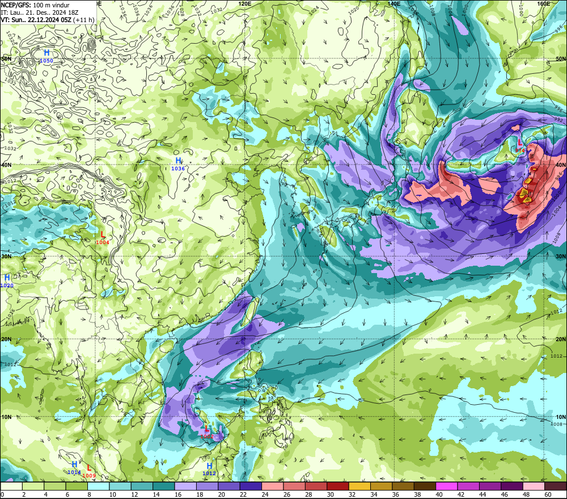Select the 16–18 lavender legend swatch

[x=185, y=486]
